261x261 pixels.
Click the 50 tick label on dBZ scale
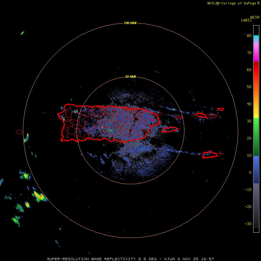pyautogui.click(x=249, y=87)
